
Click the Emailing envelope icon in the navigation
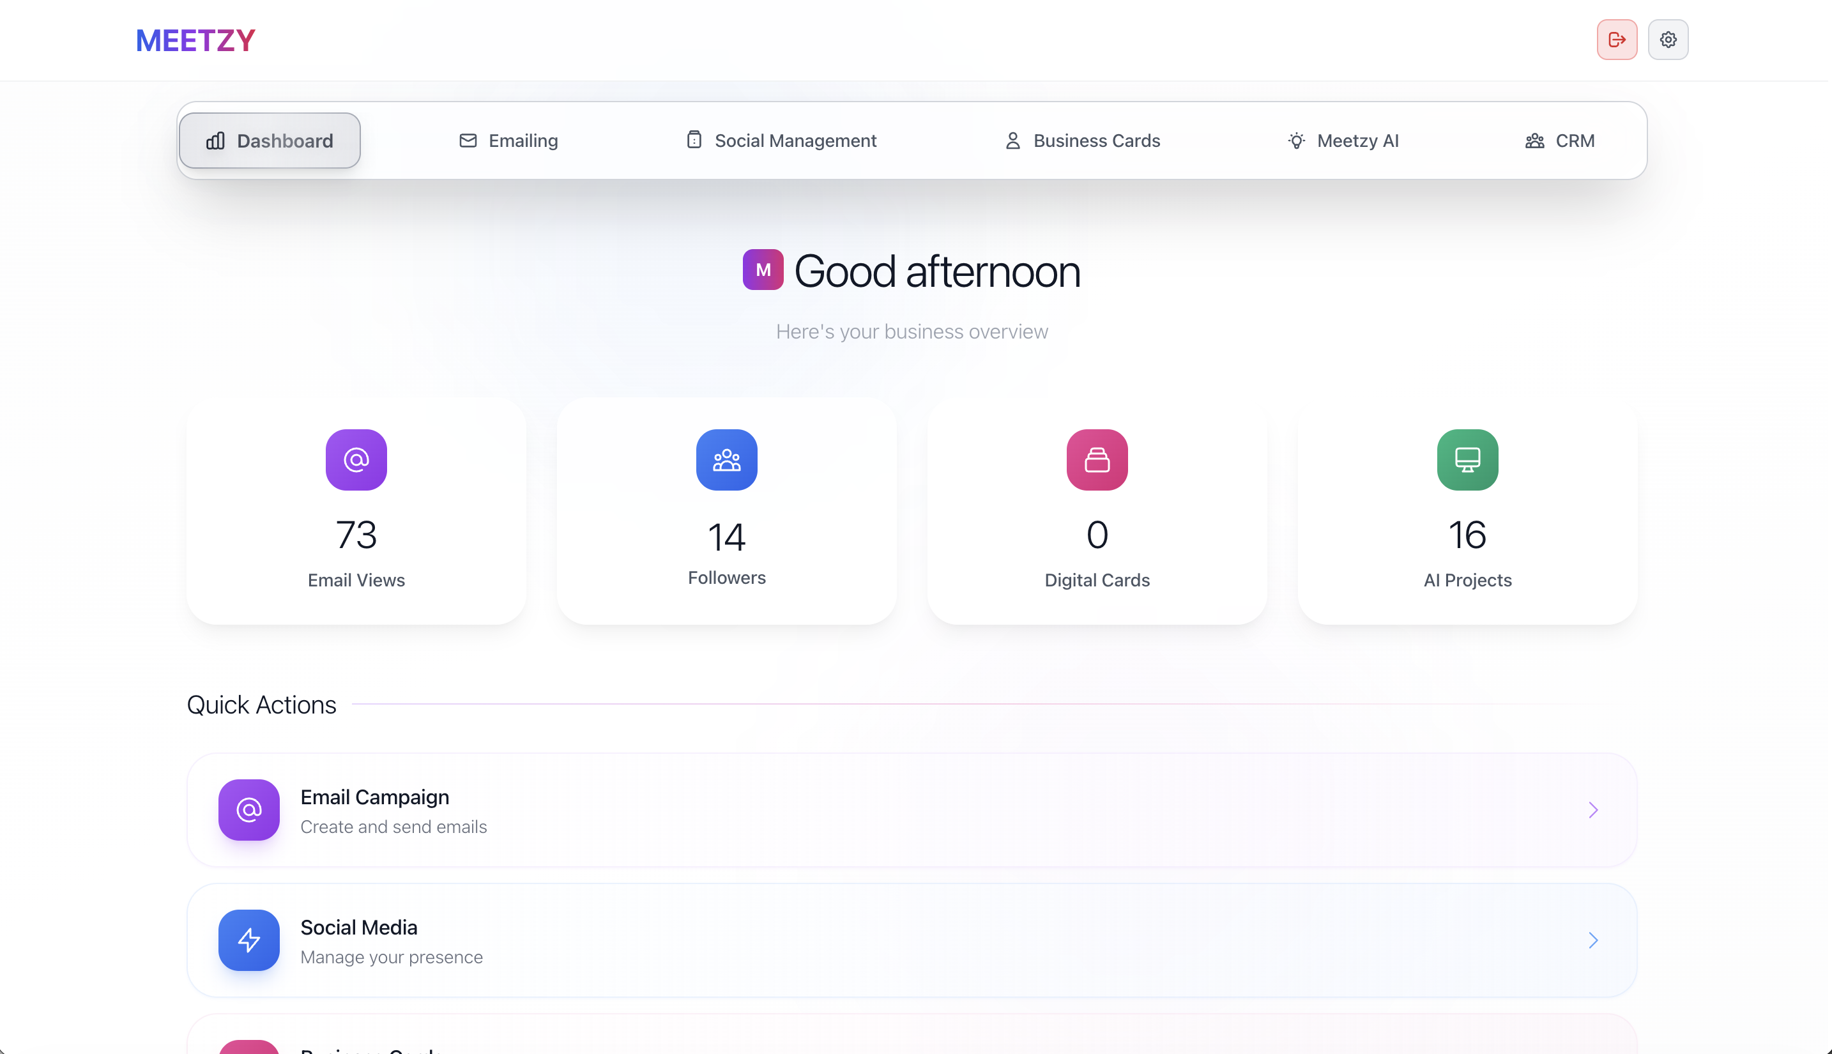pyautogui.click(x=468, y=141)
